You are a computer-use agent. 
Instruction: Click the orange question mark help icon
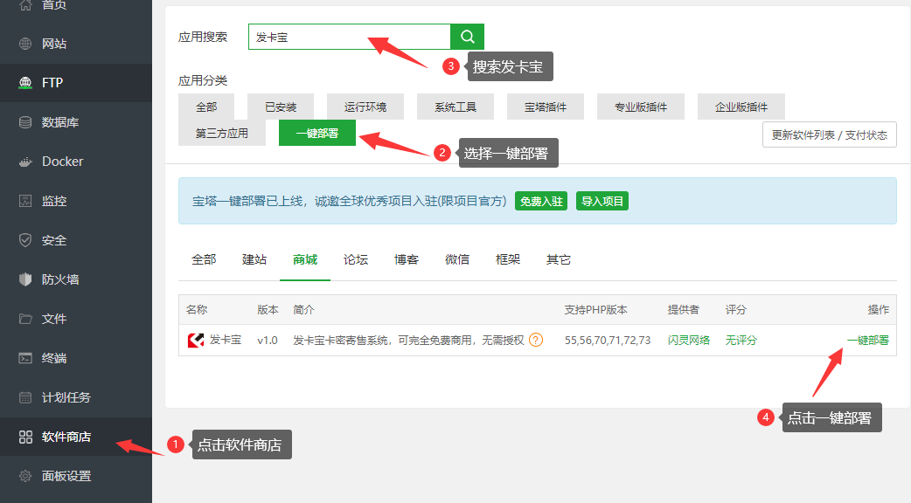(x=536, y=340)
